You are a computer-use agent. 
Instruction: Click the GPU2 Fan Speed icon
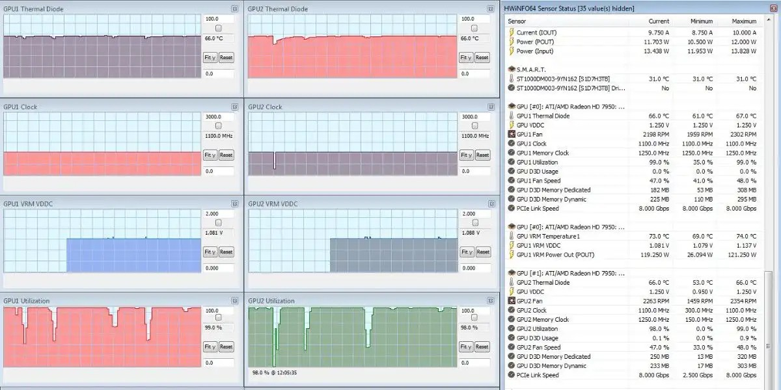coord(512,347)
